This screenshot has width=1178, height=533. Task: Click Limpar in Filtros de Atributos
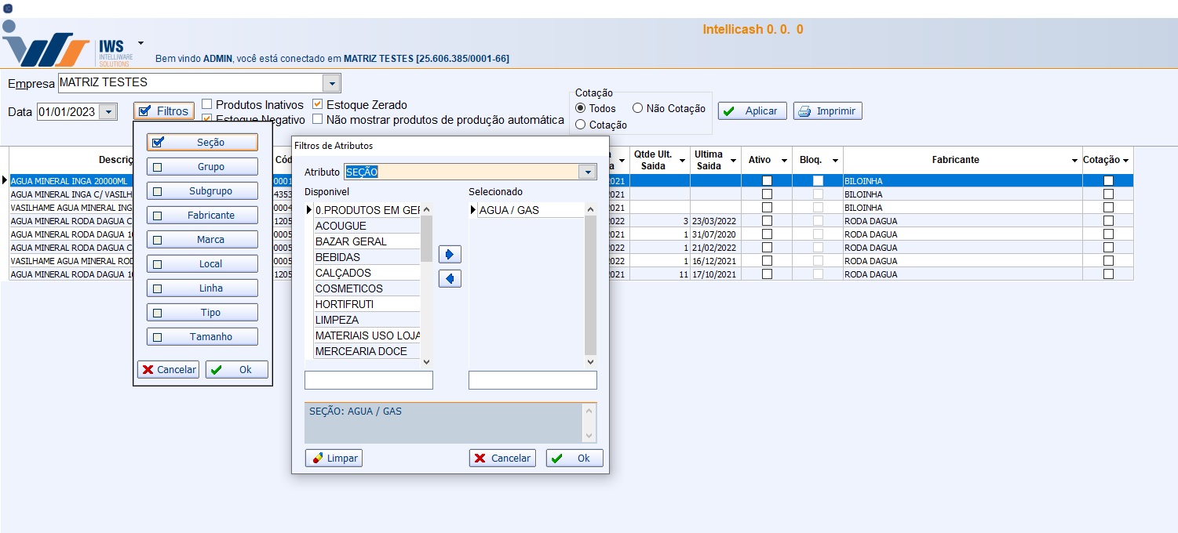click(334, 459)
